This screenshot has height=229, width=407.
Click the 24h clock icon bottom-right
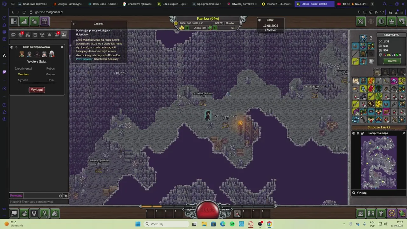tap(391, 213)
